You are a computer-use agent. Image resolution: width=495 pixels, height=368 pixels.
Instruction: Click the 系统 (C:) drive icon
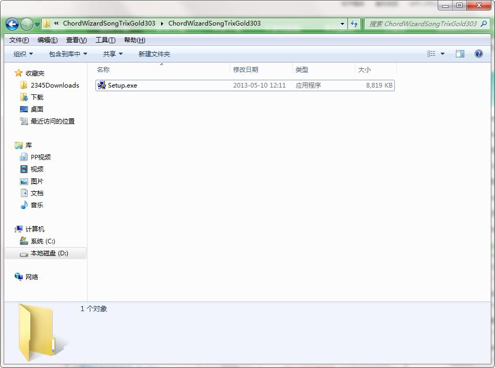coord(24,241)
